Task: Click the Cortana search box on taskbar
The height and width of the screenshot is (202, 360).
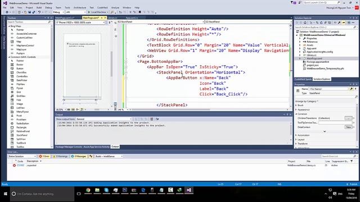Action: (42, 194)
